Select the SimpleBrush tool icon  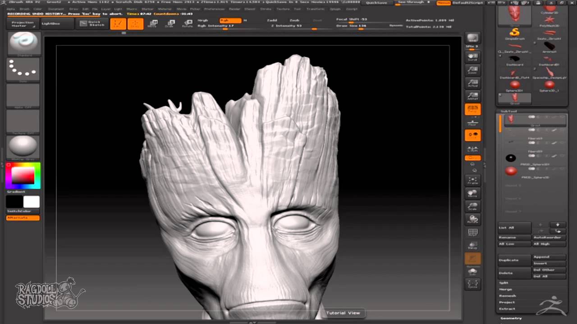click(515, 33)
